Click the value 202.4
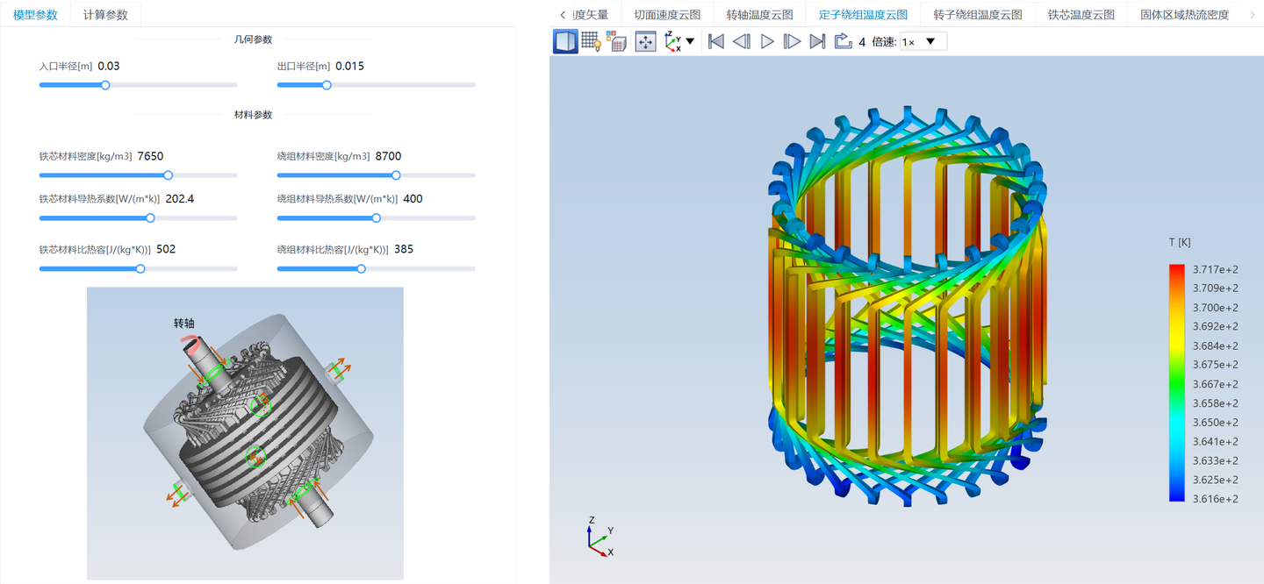Viewport: 1264px width, 584px height. [179, 199]
